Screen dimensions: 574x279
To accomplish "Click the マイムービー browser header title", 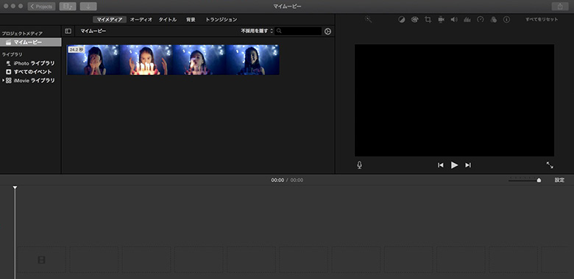I will [x=93, y=32].
